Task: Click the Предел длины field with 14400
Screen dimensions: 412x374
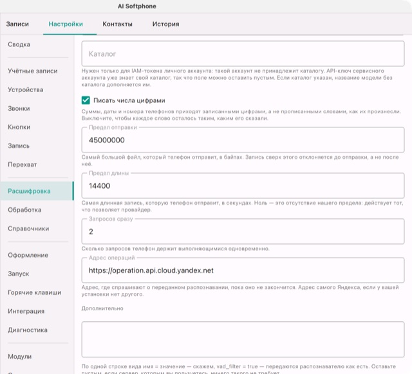Action: coord(243,185)
